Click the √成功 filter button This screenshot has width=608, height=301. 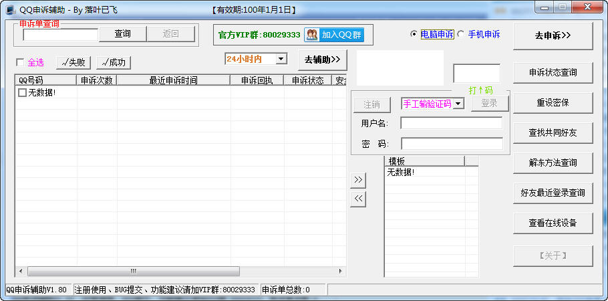[x=114, y=62]
